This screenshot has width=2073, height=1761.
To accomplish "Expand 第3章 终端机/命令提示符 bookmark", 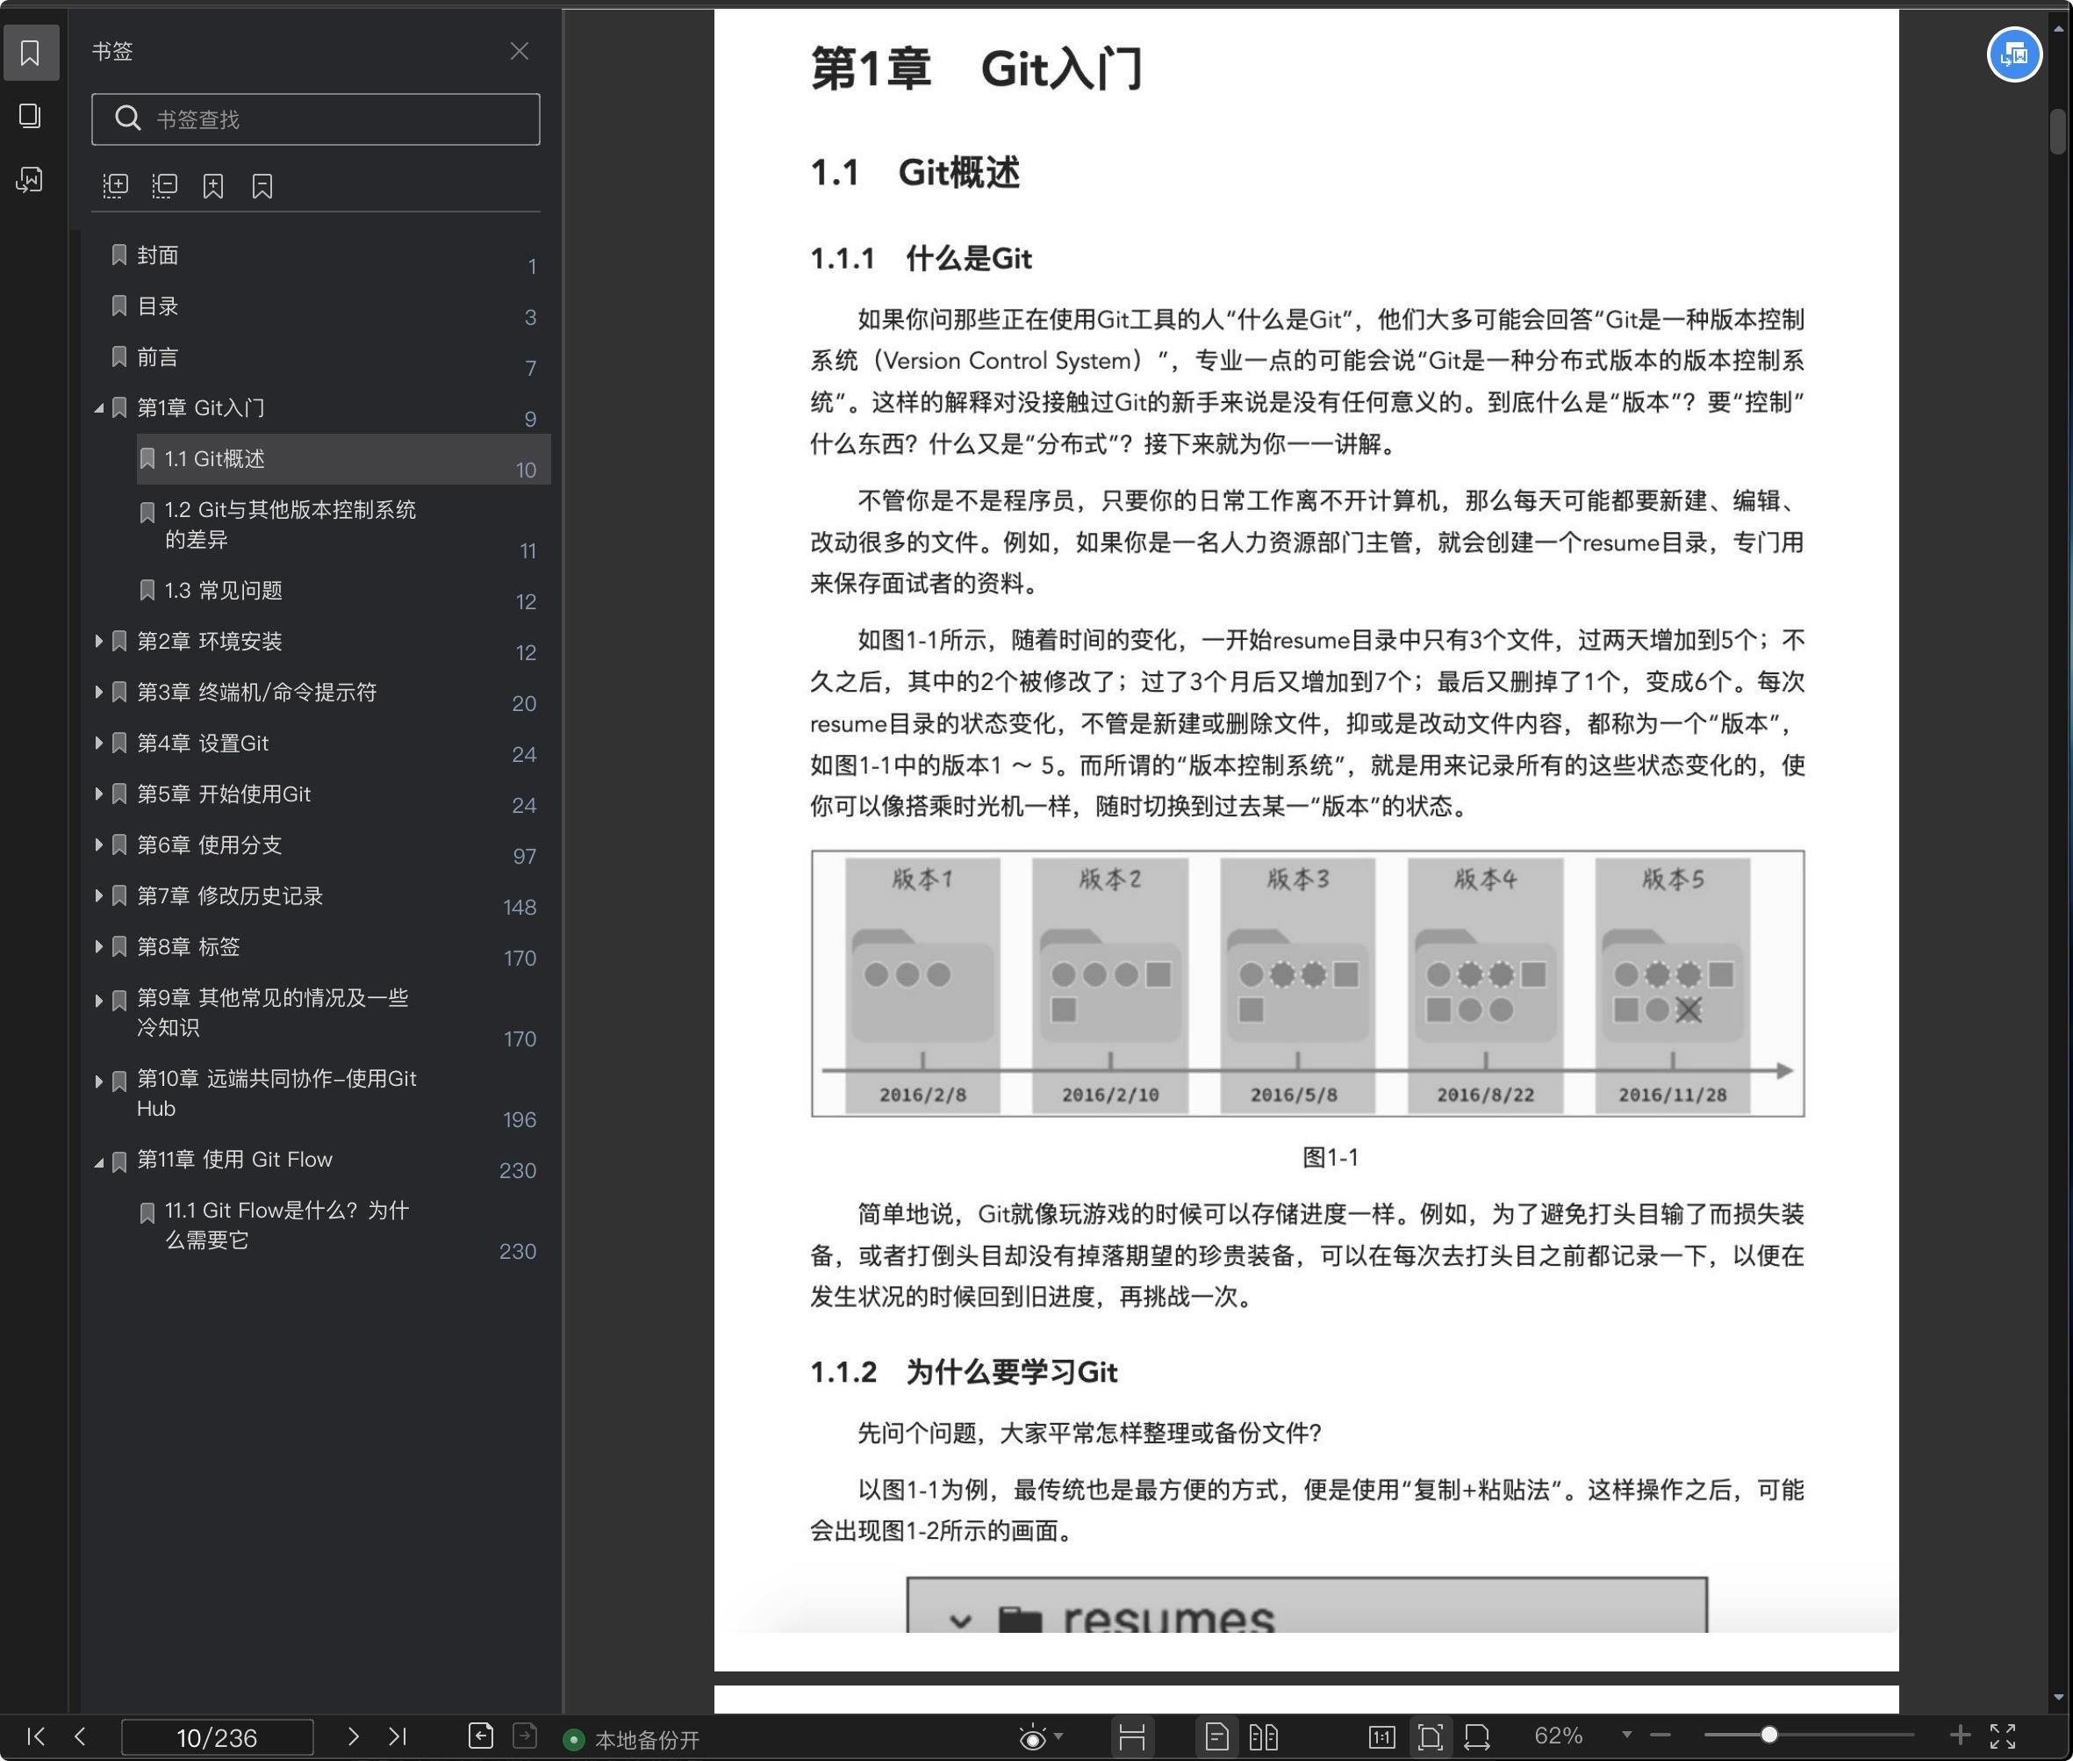I will click(99, 692).
